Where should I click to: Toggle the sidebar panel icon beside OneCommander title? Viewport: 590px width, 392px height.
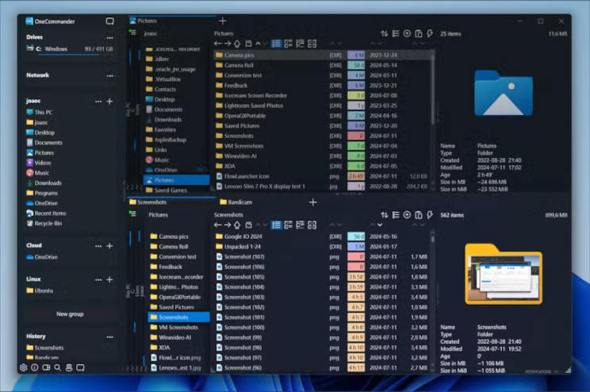coord(109,21)
